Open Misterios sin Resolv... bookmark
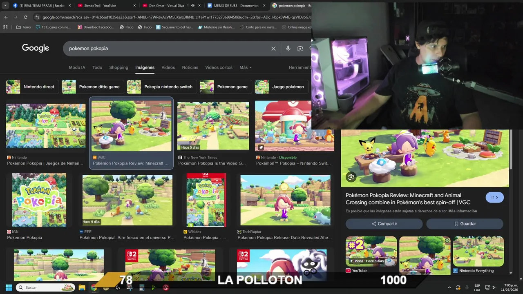Viewport: 523px width, 294px height. 217,27
